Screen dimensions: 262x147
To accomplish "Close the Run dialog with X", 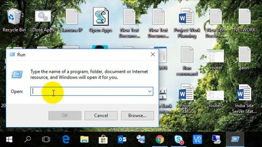I will coord(153,54).
